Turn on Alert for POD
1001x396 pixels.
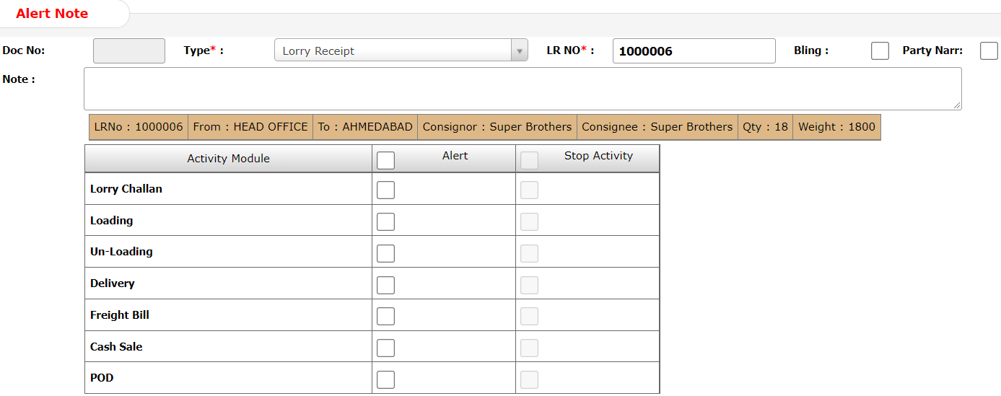pos(386,379)
